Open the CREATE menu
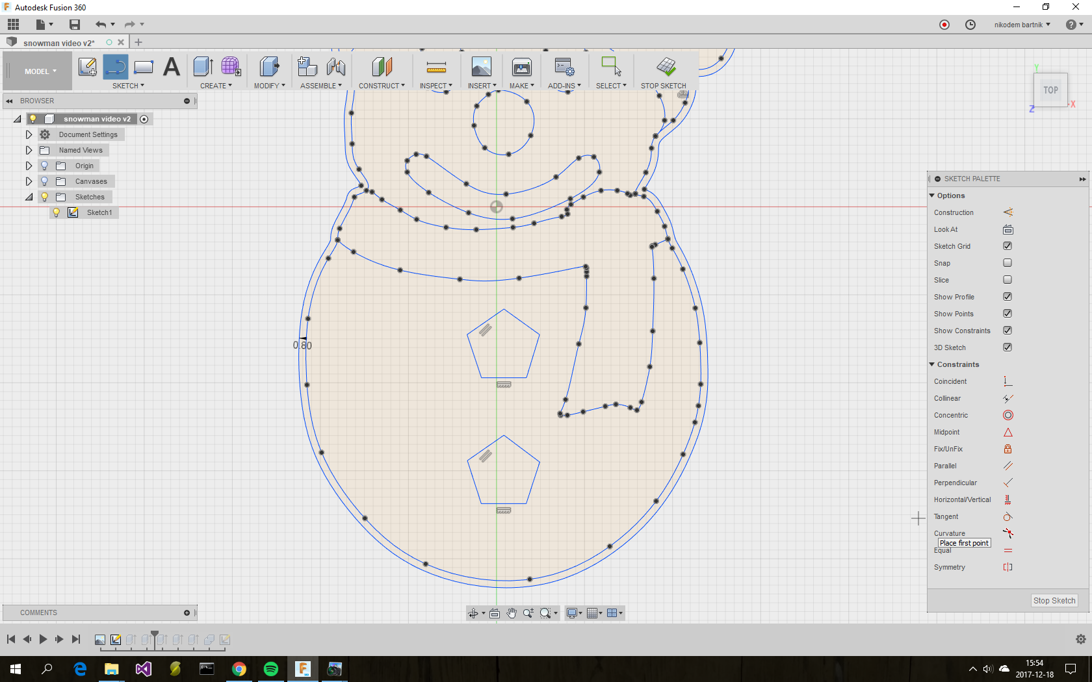This screenshot has width=1092, height=682. click(x=216, y=86)
